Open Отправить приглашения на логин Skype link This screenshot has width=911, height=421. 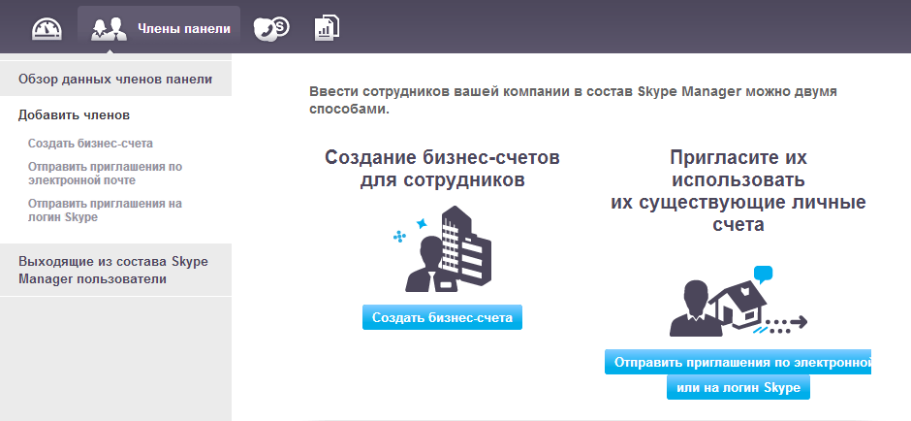(106, 210)
